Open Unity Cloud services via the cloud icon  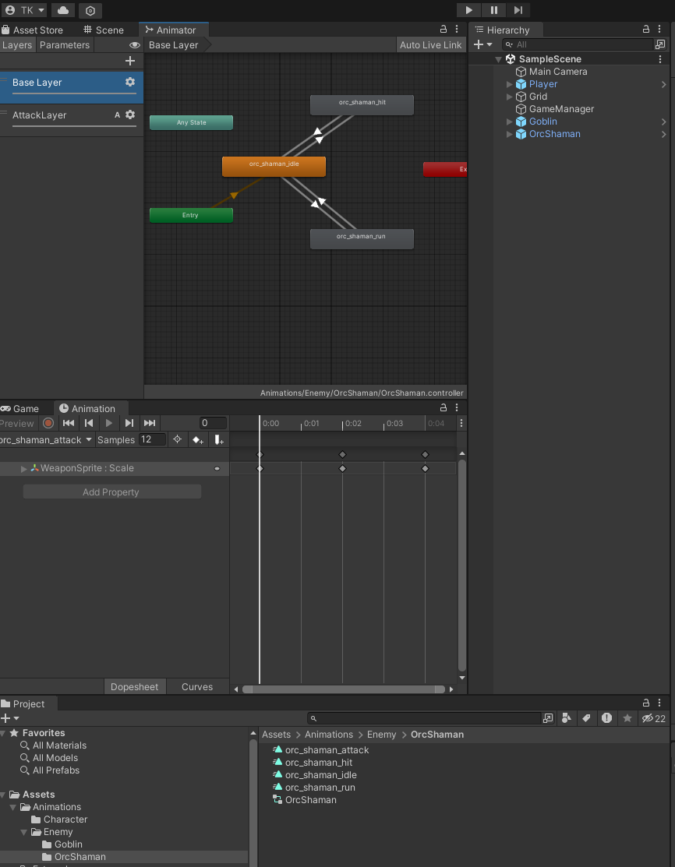pyautogui.click(x=62, y=10)
